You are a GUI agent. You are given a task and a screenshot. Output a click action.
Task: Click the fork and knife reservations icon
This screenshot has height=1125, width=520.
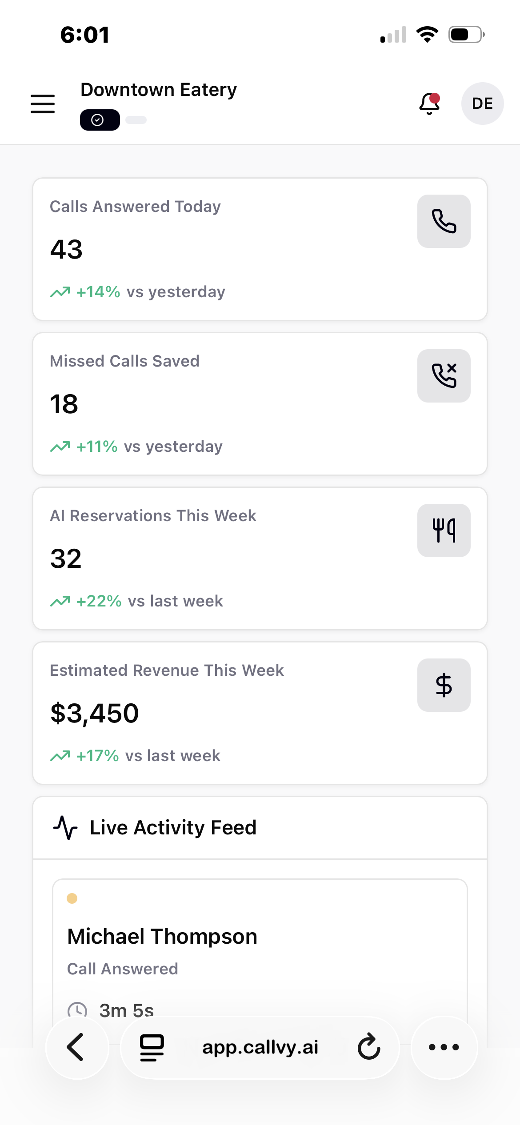point(444,531)
